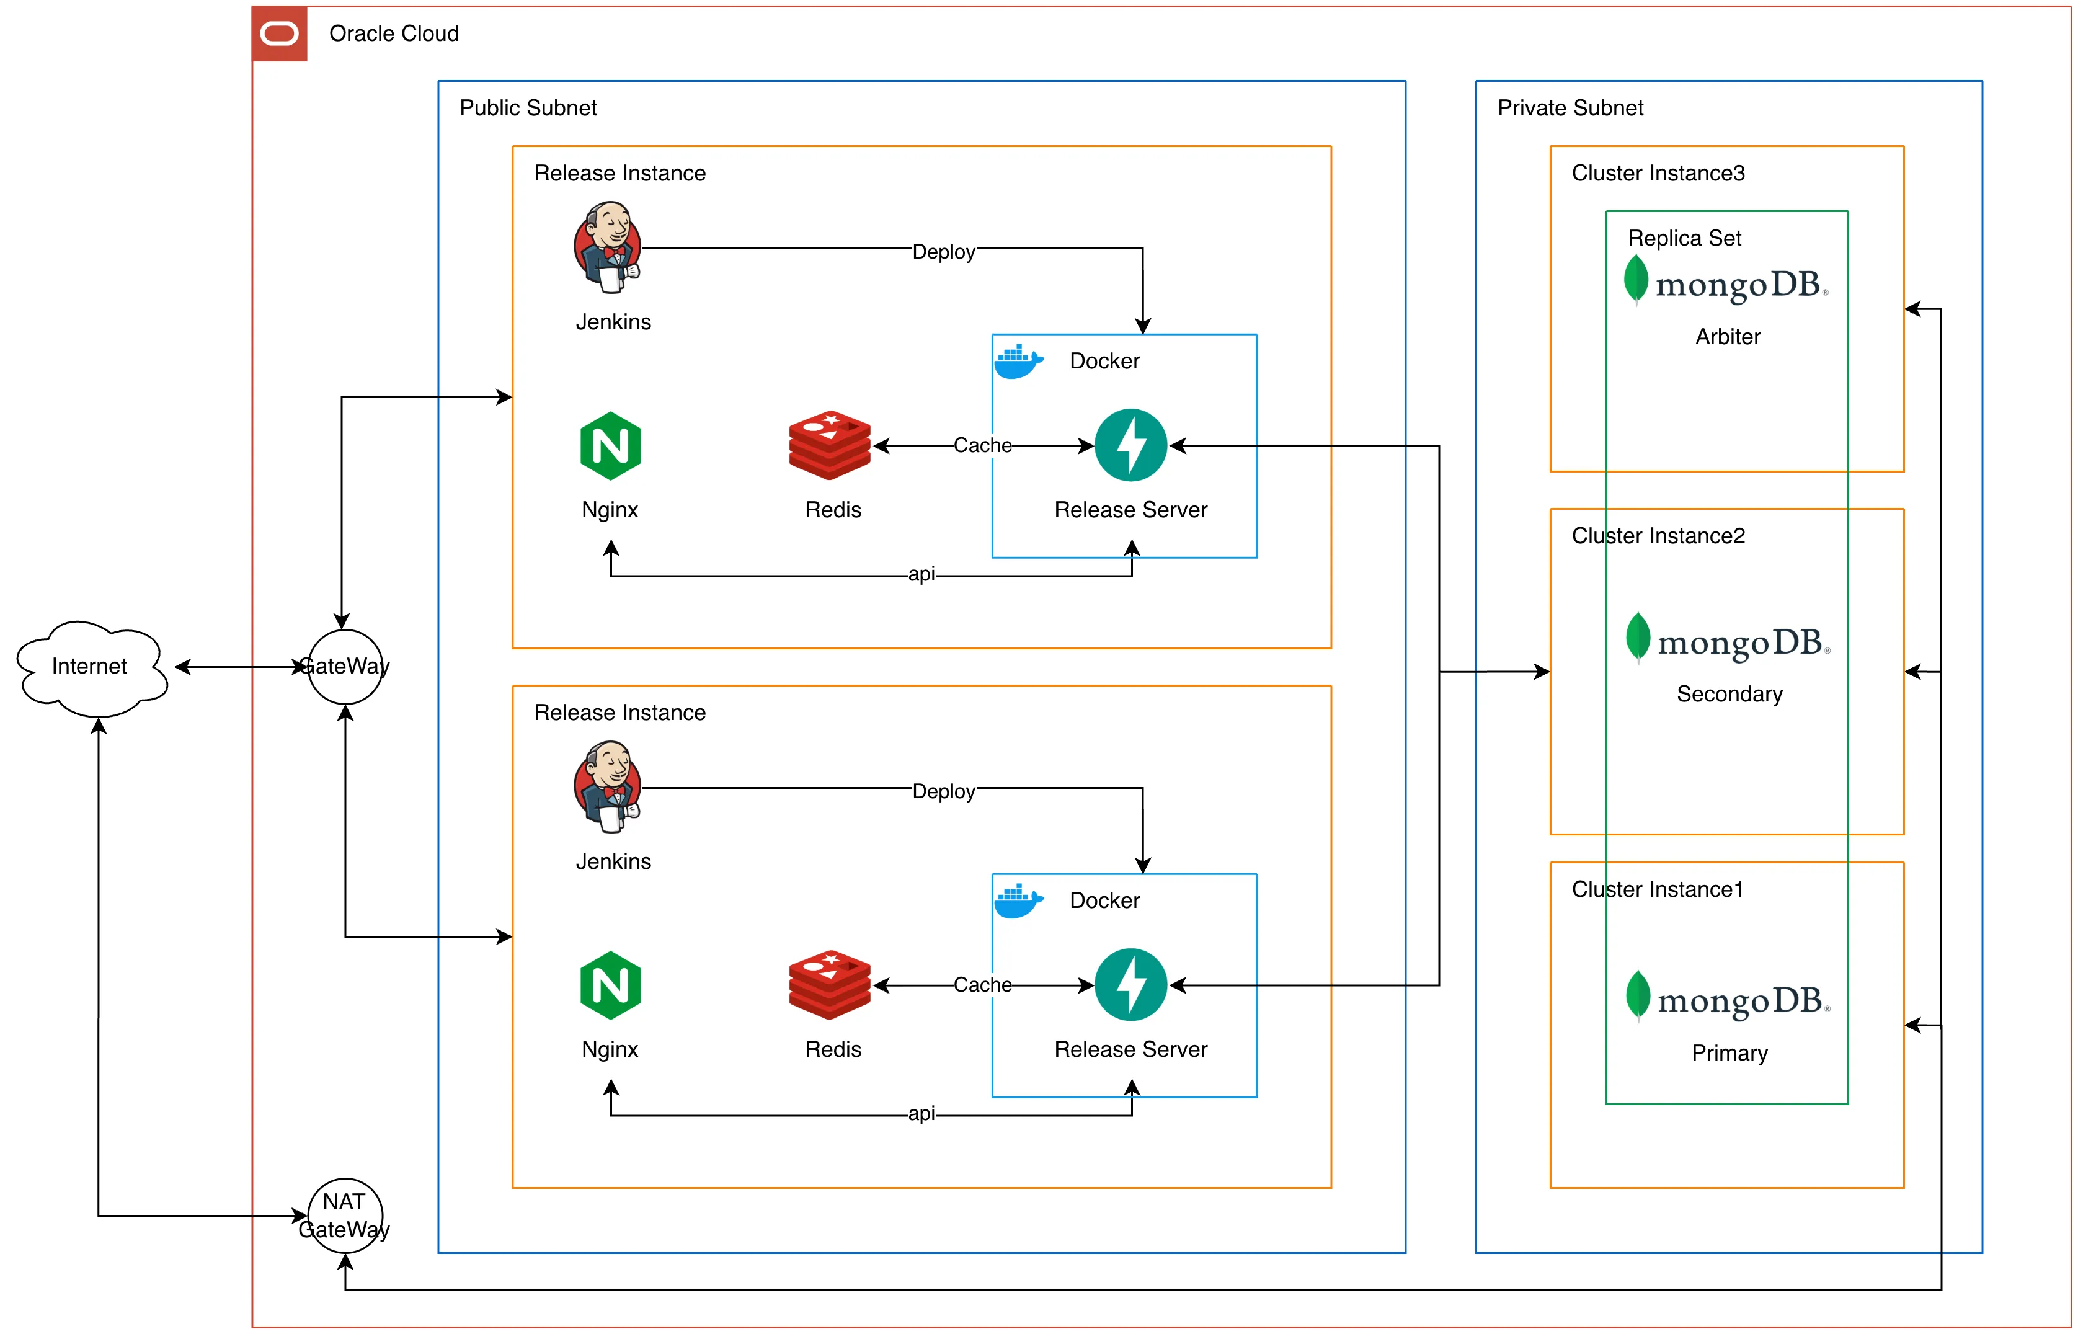Viewport: 2078px width, 1334px height.
Task: Select the Jenkins icon in top Release Instance
Action: (607, 247)
